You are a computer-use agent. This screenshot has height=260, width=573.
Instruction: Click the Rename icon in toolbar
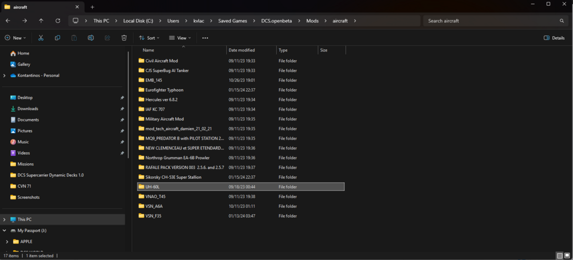point(91,38)
